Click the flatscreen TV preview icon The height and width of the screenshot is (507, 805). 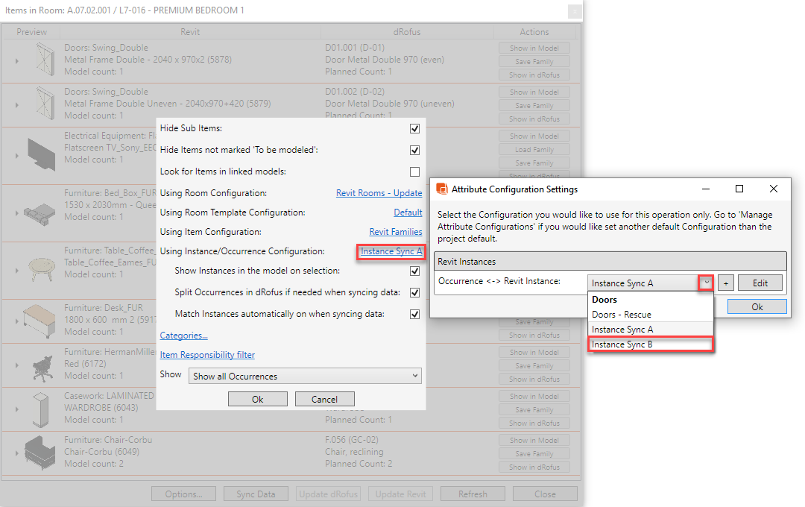(x=40, y=154)
